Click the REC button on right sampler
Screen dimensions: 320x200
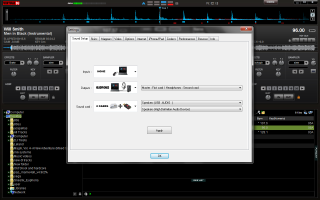(313, 71)
